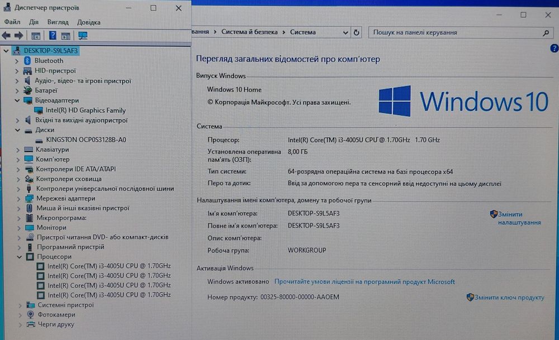Expand the Системні пристрої node
559x340 pixels.
coord(20,305)
